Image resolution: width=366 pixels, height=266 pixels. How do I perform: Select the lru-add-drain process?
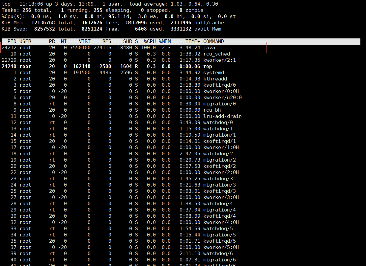click(222, 116)
